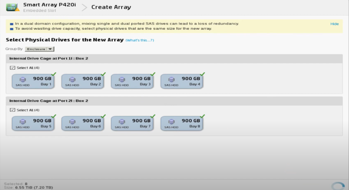Deselect the 900 GB drive in Bay 2

(x=83, y=81)
